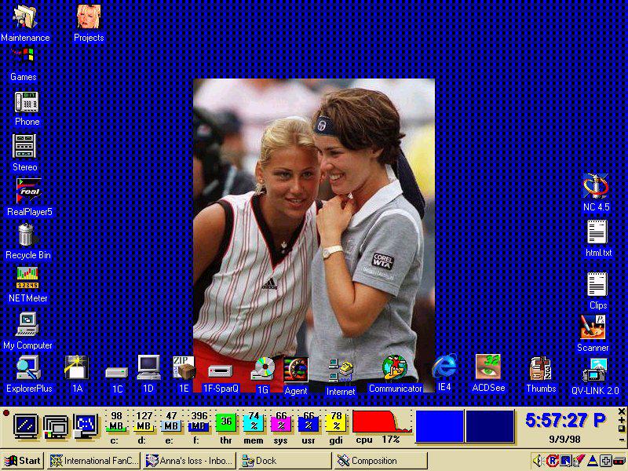Launch Netscape Communicator icon
The image size is (628, 471).
pyautogui.click(x=395, y=368)
